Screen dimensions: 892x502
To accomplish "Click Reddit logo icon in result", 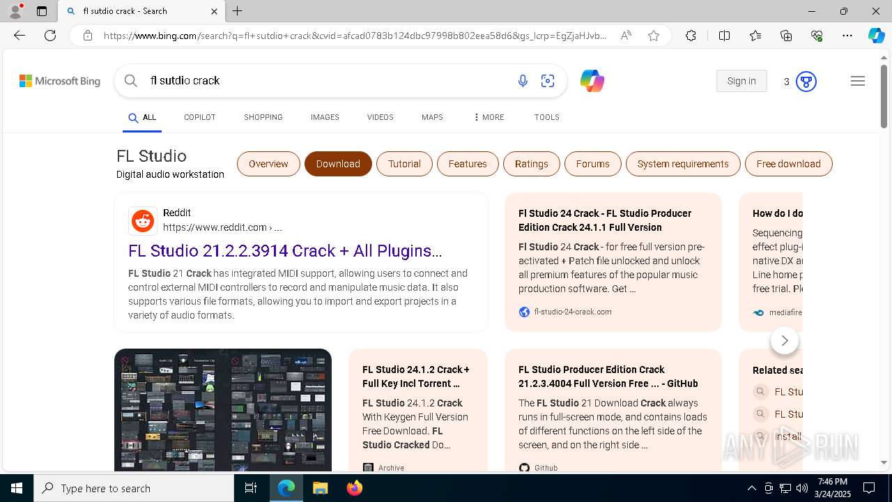I will [x=143, y=221].
